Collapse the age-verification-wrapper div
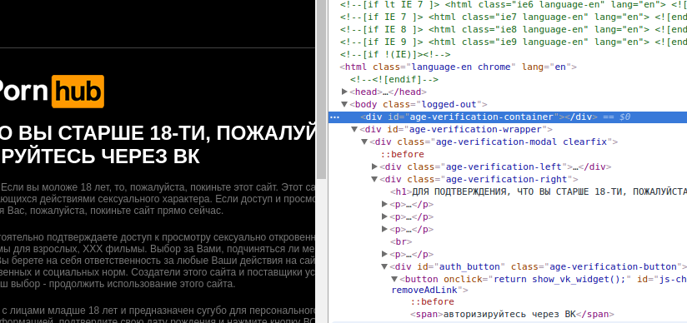The width and height of the screenshot is (687, 323). (354, 130)
